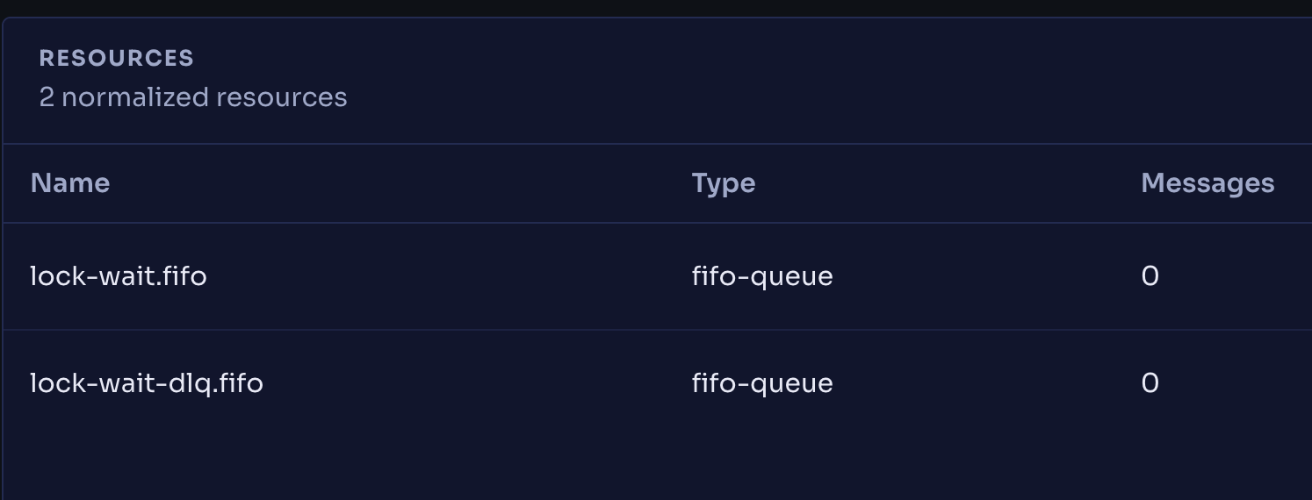Screen dimensions: 1312x500
Task: Click fifo-queue type in lock-wait-dlq.fifo row
Action: pos(762,383)
